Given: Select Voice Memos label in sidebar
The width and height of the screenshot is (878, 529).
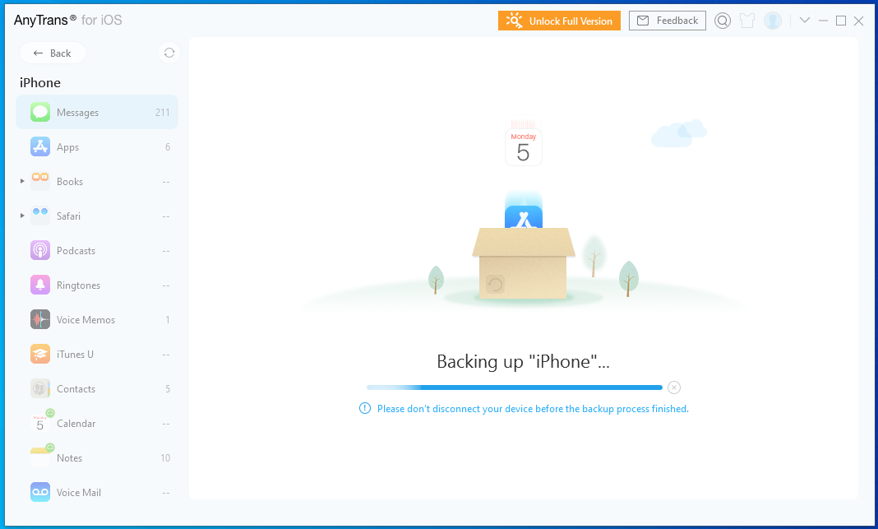Looking at the screenshot, I should [85, 320].
